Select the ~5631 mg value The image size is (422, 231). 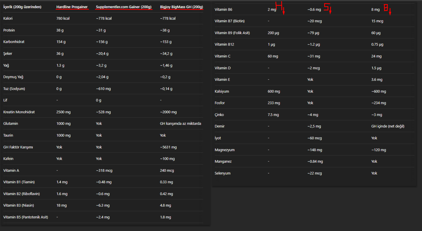(168, 147)
